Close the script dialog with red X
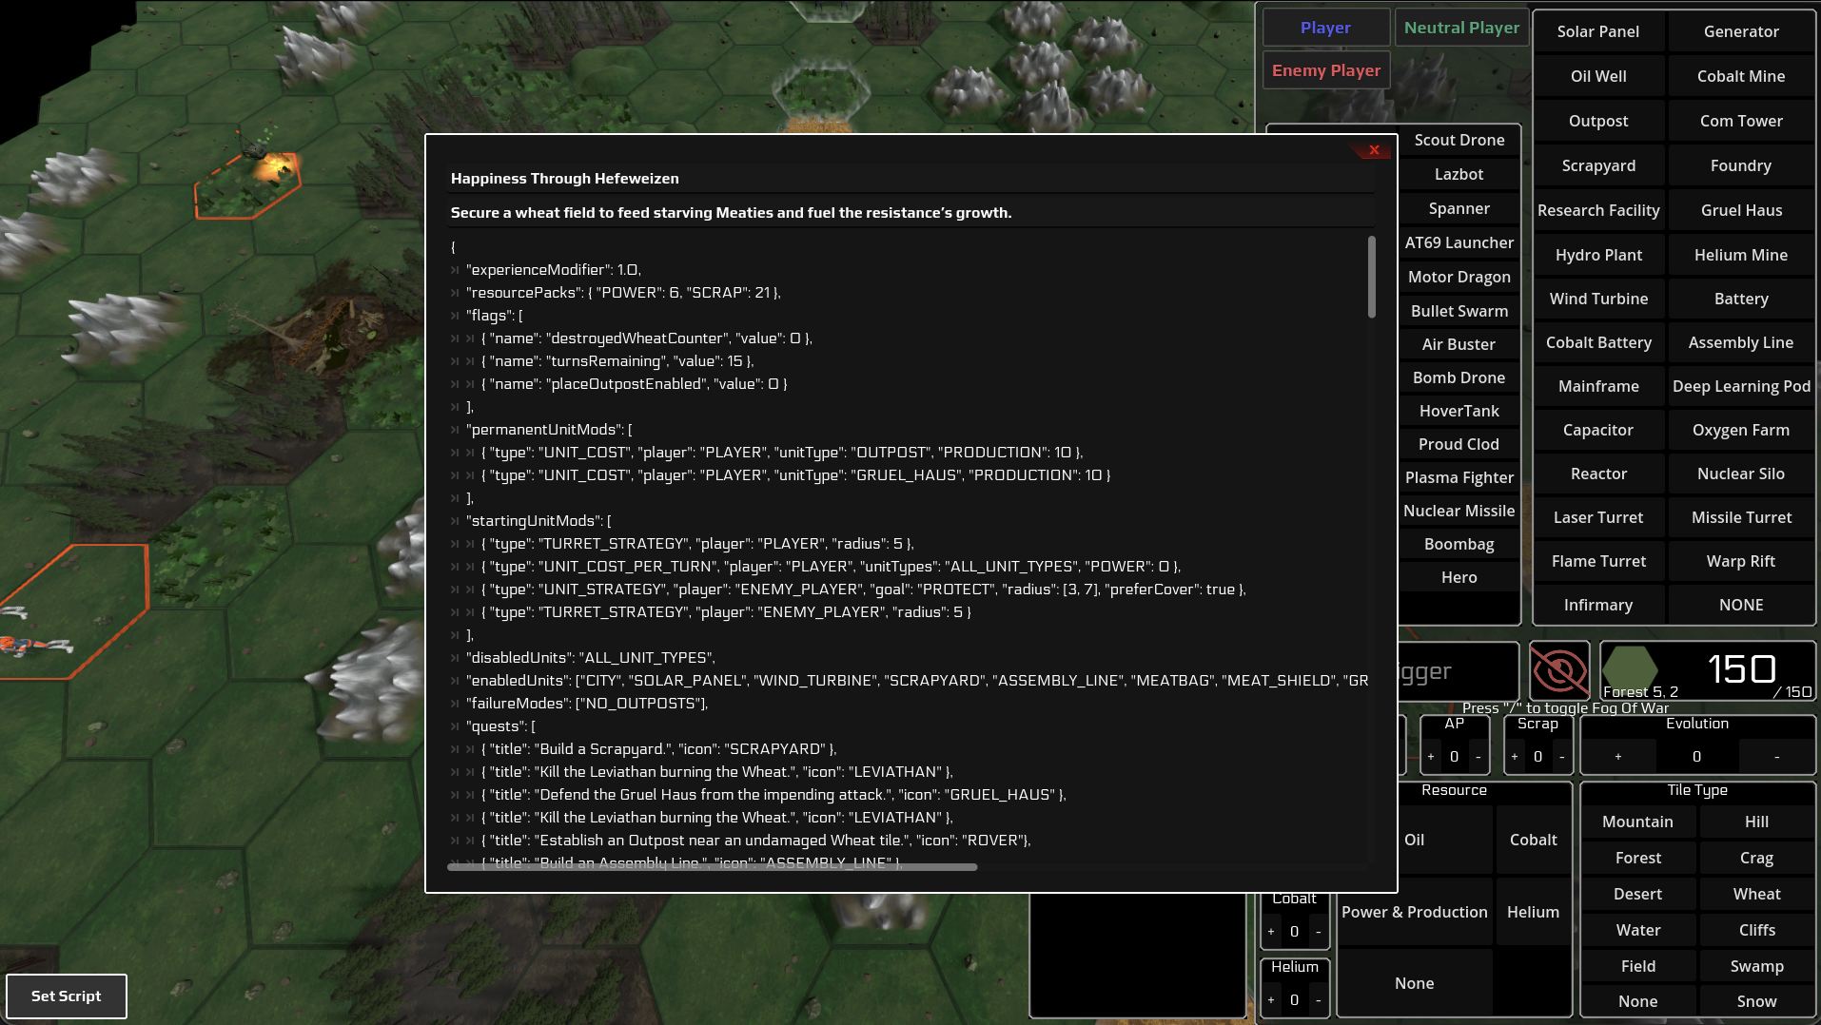1821x1025 pixels. tap(1374, 150)
